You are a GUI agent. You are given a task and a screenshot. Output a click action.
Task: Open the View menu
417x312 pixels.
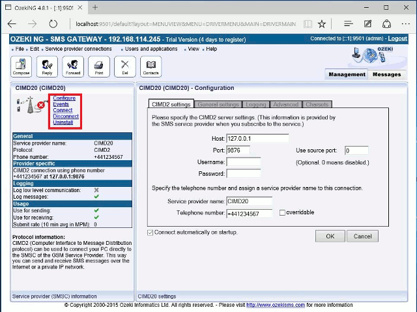tap(194, 49)
